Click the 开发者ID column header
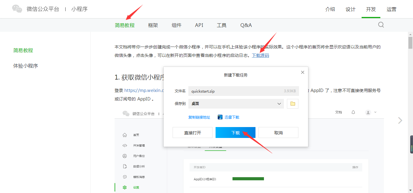The width and height of the screenshot is (413, 193). (x=200, y=167)
